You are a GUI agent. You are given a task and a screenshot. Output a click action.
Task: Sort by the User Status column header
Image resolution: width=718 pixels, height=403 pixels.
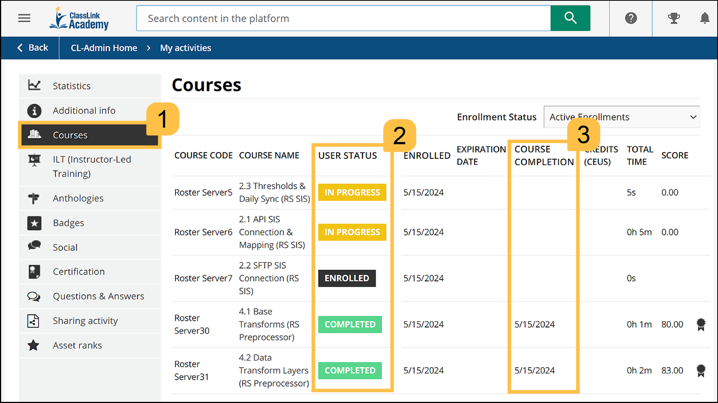pyautogui.click(x=347, y=155)
